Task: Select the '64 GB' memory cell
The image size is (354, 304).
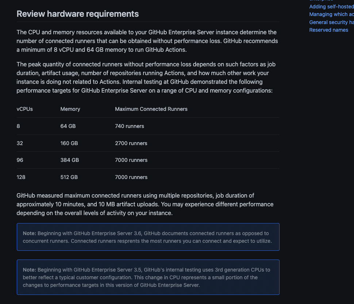Action: click(68, 126)
